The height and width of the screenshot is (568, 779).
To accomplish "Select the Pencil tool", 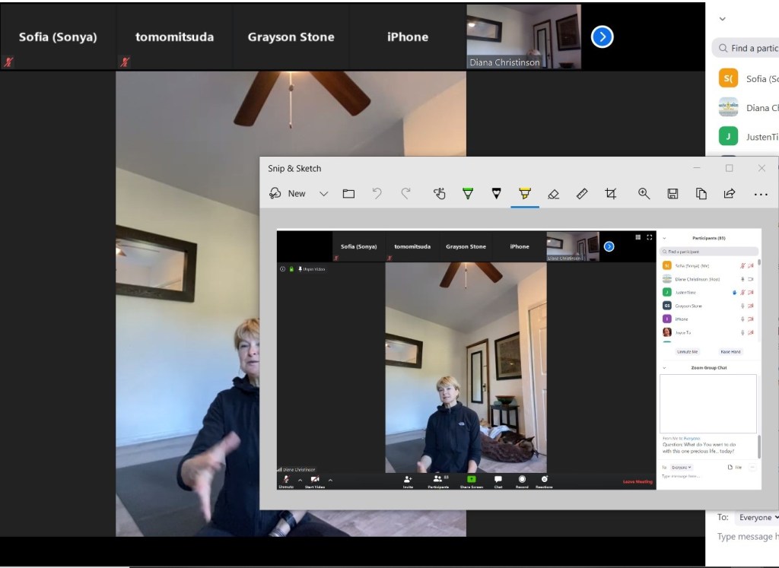I will point(496,194).
